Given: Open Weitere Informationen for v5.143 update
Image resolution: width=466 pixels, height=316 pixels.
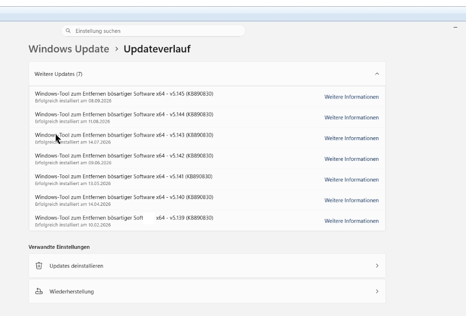Looking at the screenshot, I should 352,139.
